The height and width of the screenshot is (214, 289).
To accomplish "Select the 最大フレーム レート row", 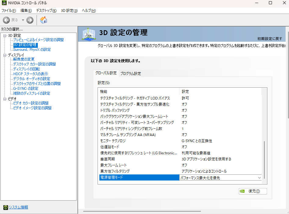I will pos(180,165).
